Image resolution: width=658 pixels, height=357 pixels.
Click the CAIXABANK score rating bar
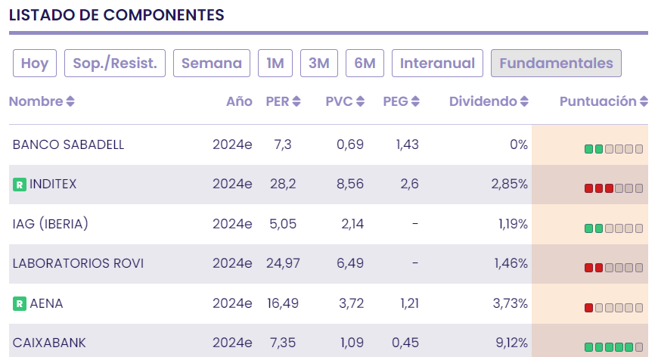tap(613, 347)
